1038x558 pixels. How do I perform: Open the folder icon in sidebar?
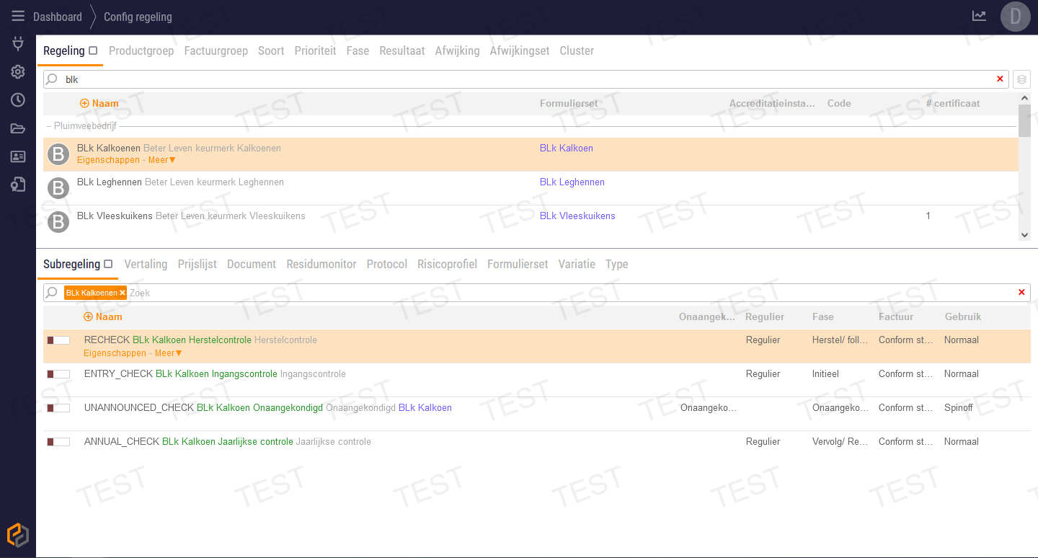click(18, 128)
